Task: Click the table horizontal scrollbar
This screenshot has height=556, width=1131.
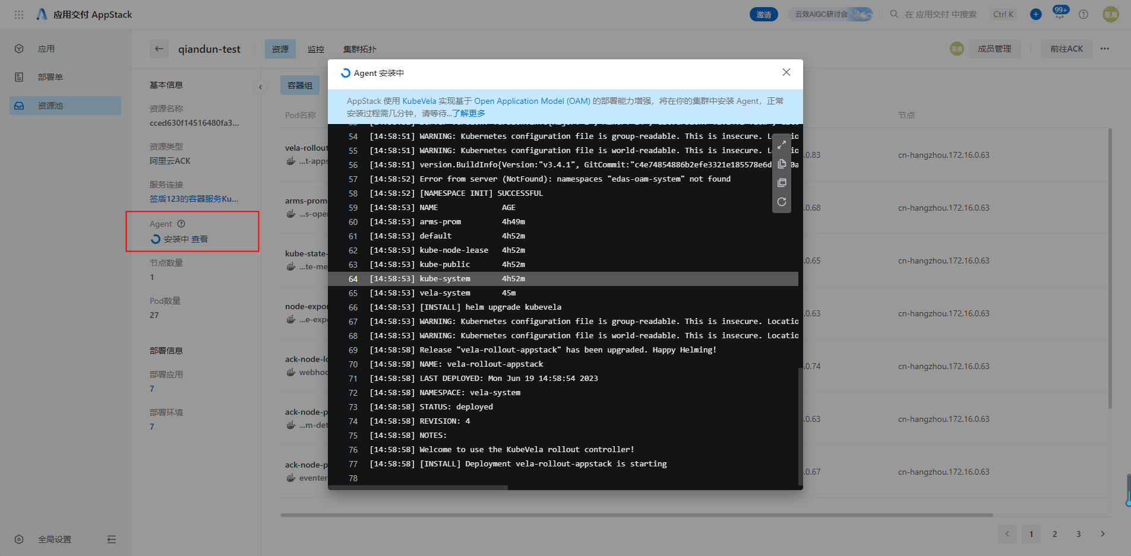Action: point(637,515)
